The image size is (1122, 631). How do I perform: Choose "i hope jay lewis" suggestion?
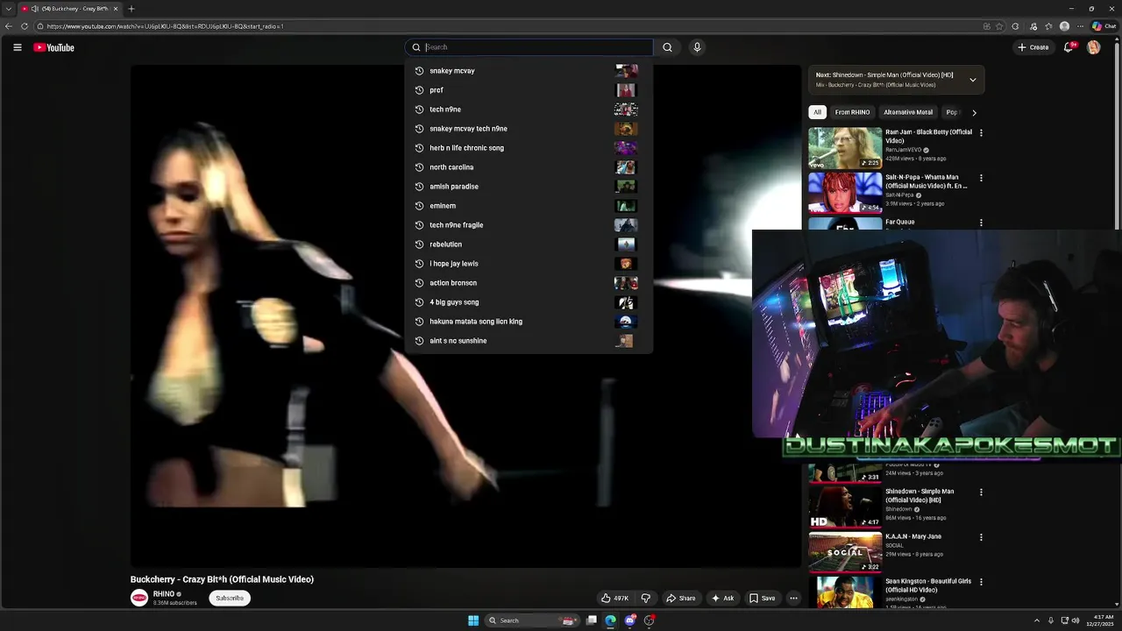tap(529, 264)
